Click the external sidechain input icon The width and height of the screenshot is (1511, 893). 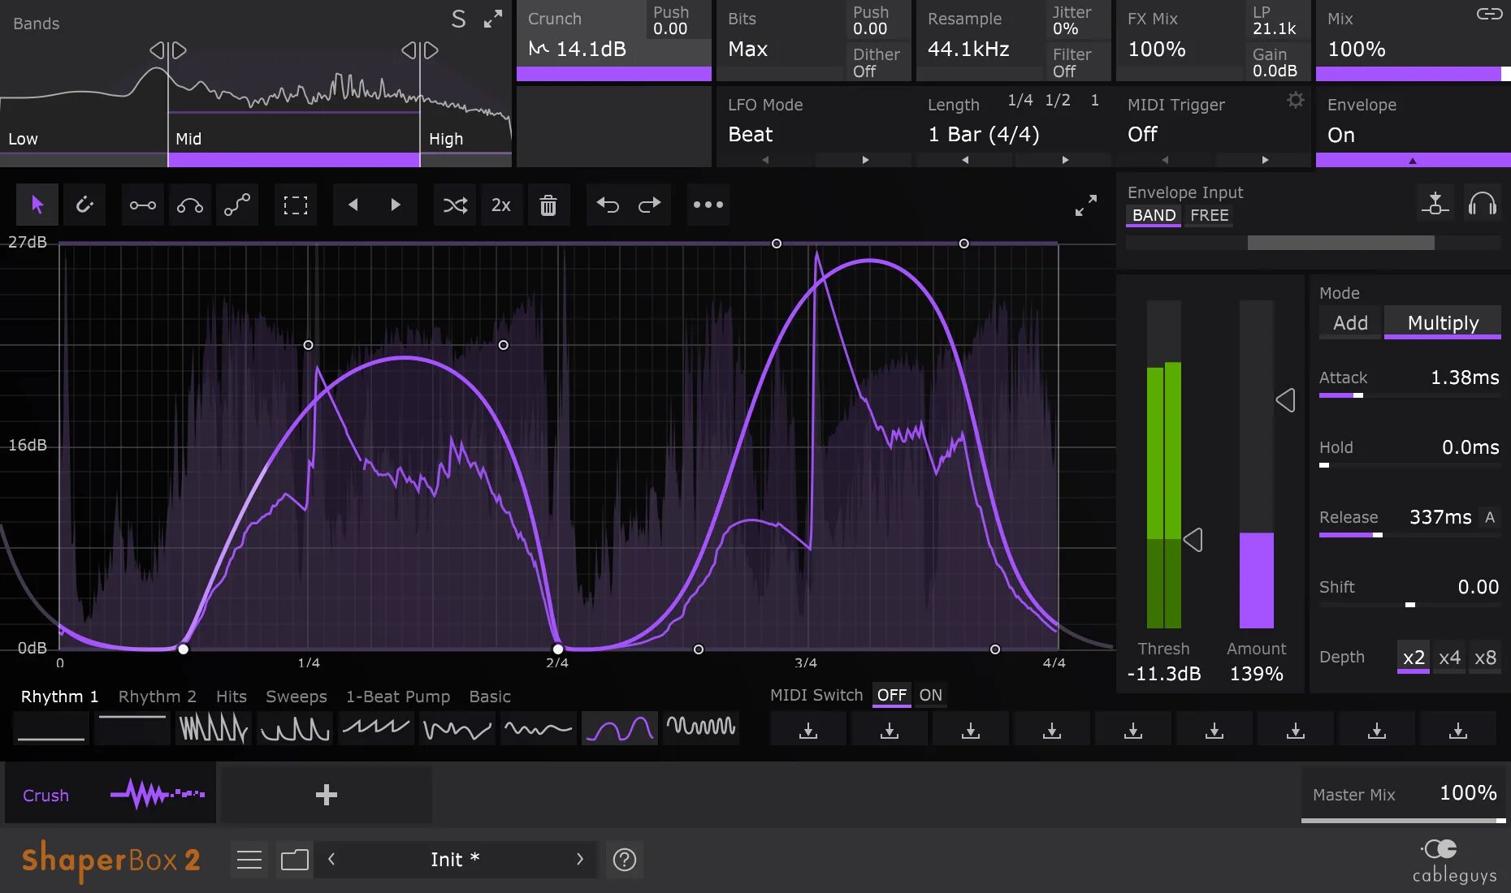[1435, 203]
